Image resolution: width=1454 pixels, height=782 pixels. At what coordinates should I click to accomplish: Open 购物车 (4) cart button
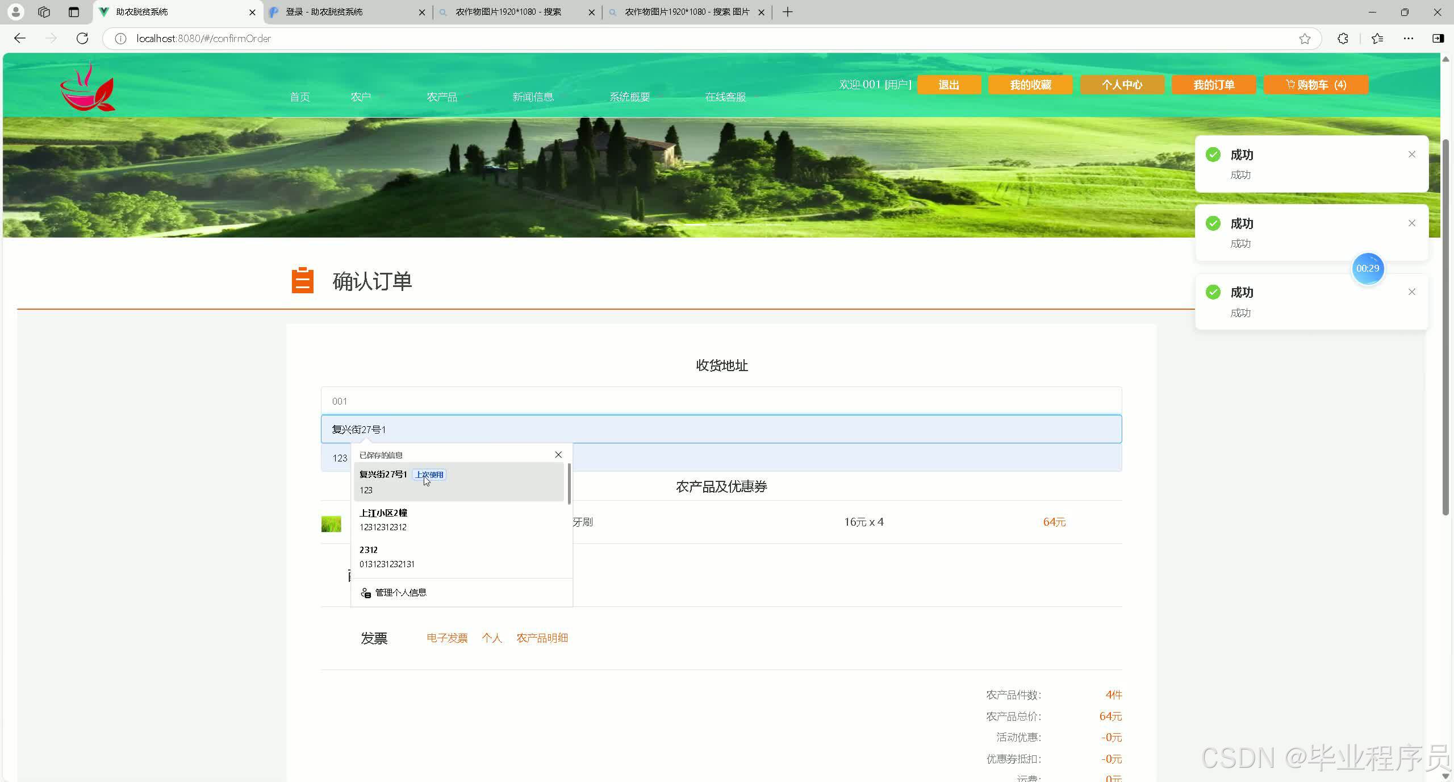point(1316,85)
